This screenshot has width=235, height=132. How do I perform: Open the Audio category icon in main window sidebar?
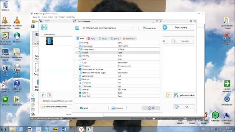[x=33, y=95]
